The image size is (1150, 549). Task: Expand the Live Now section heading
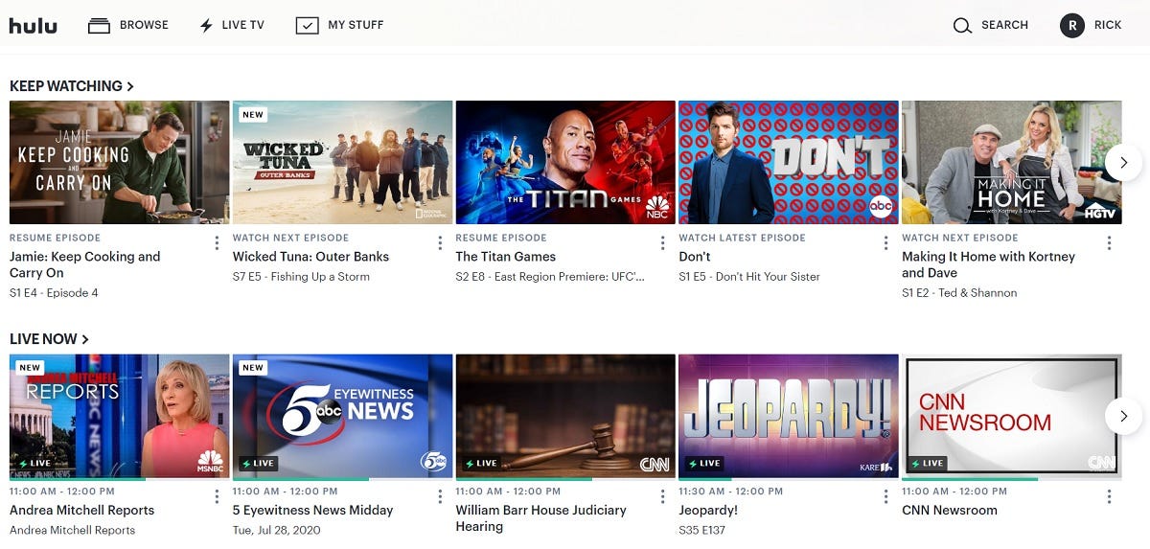coord(49,339)
